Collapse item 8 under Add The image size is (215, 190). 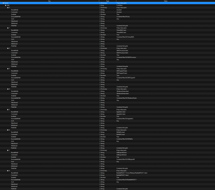8,171
